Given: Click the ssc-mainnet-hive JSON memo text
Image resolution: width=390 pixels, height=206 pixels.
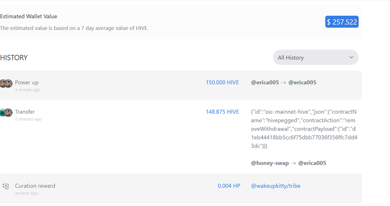Looking at the screenshot, I should coord(304,129).
